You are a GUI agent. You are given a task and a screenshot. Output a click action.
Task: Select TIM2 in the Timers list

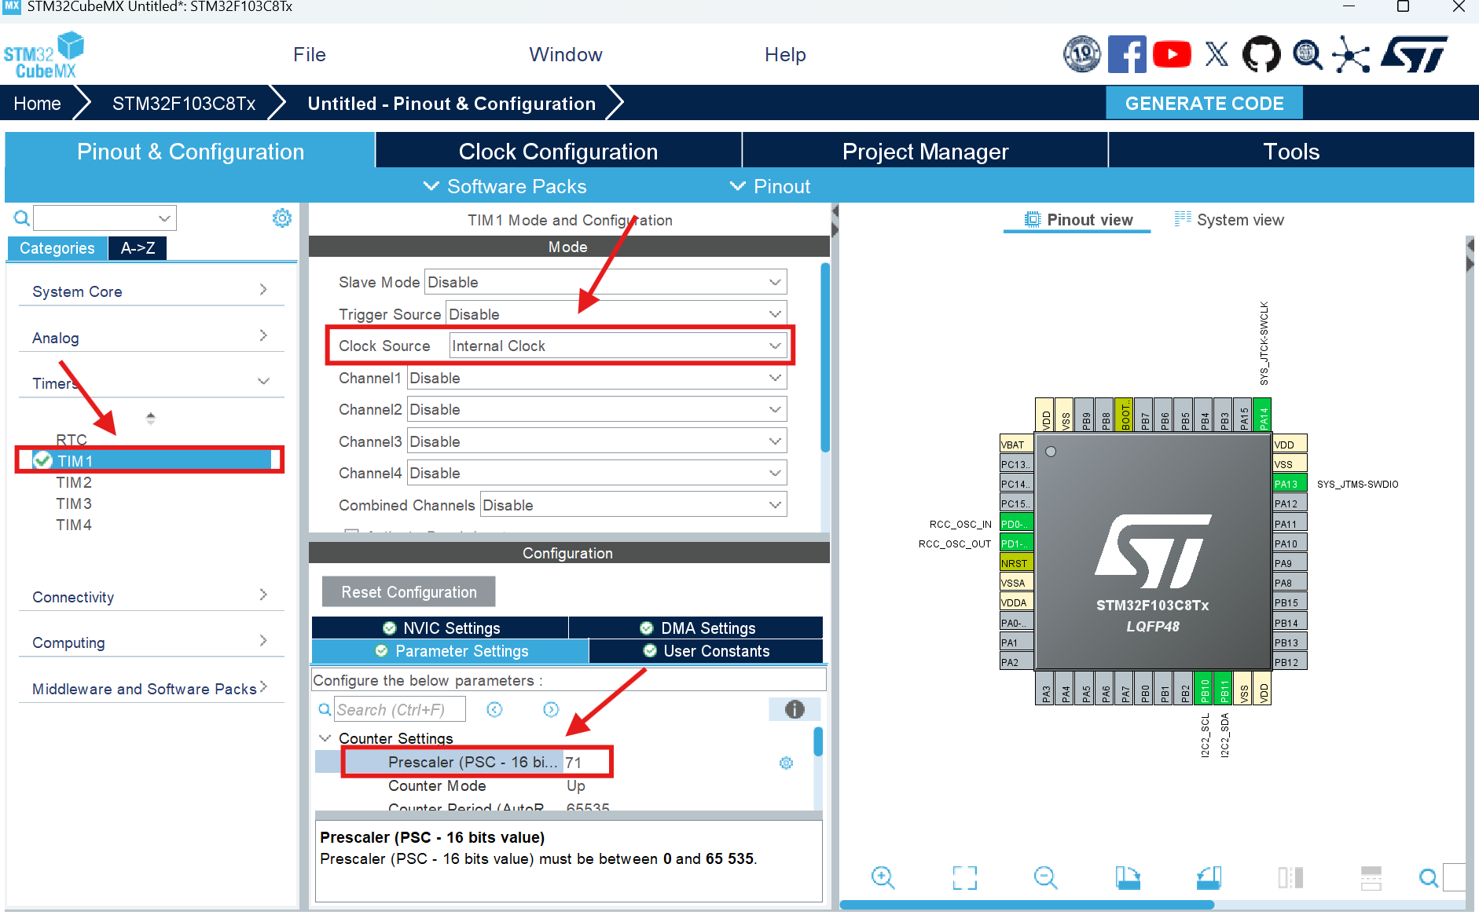[x=74, y=482]
